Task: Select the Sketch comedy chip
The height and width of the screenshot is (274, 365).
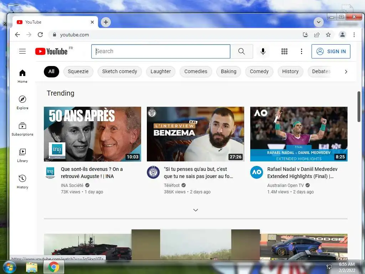Action: [x=120, y=71]
